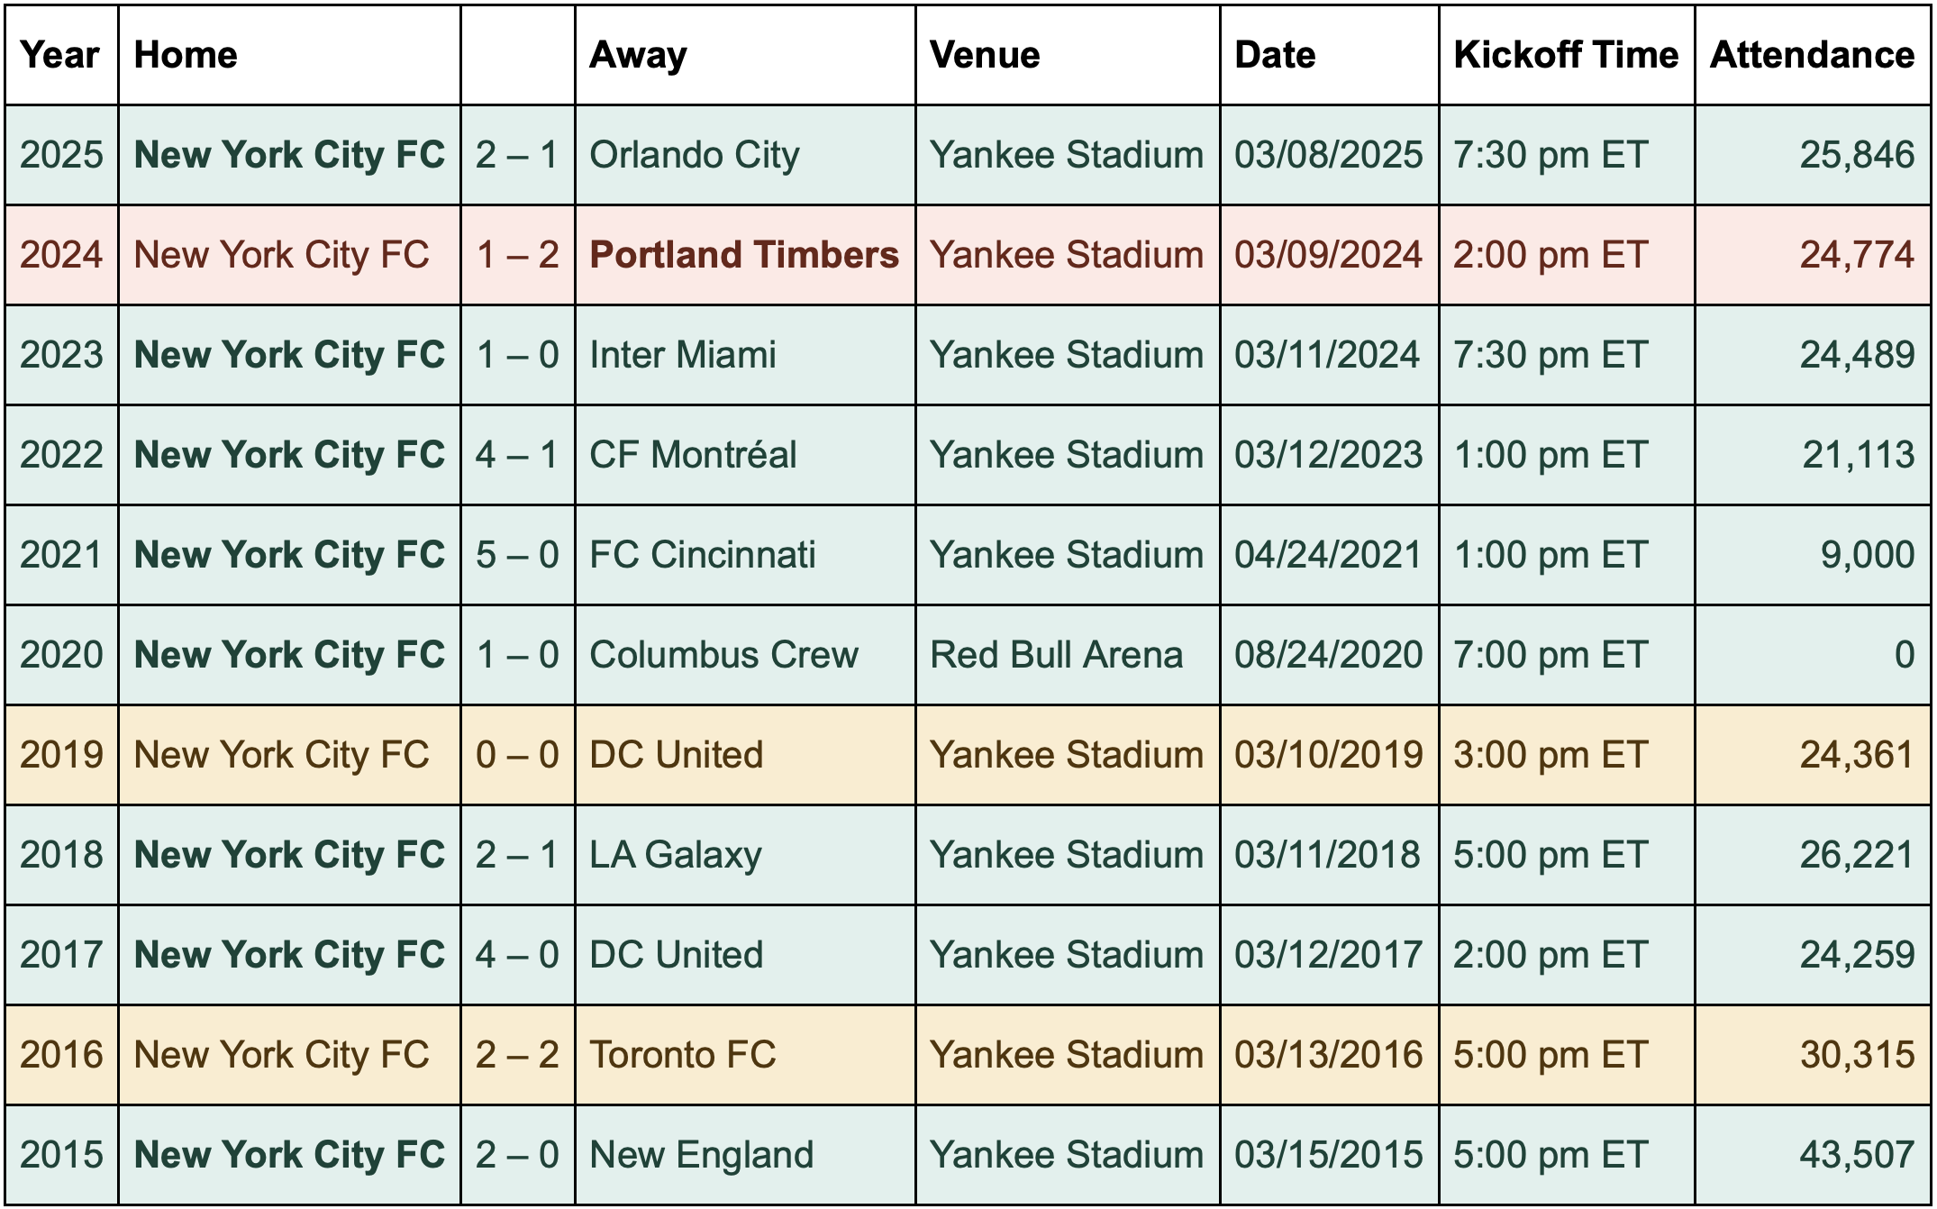The width and height of the screenshot is (1937, 1209).
Task: Click the Orlando City away cell
Action: coord(694,155)
